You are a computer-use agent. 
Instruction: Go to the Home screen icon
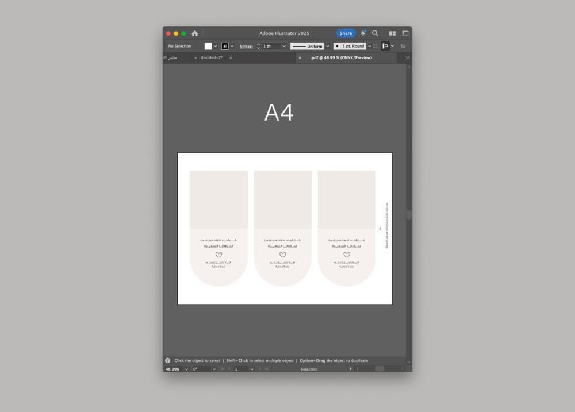point(195,33)
